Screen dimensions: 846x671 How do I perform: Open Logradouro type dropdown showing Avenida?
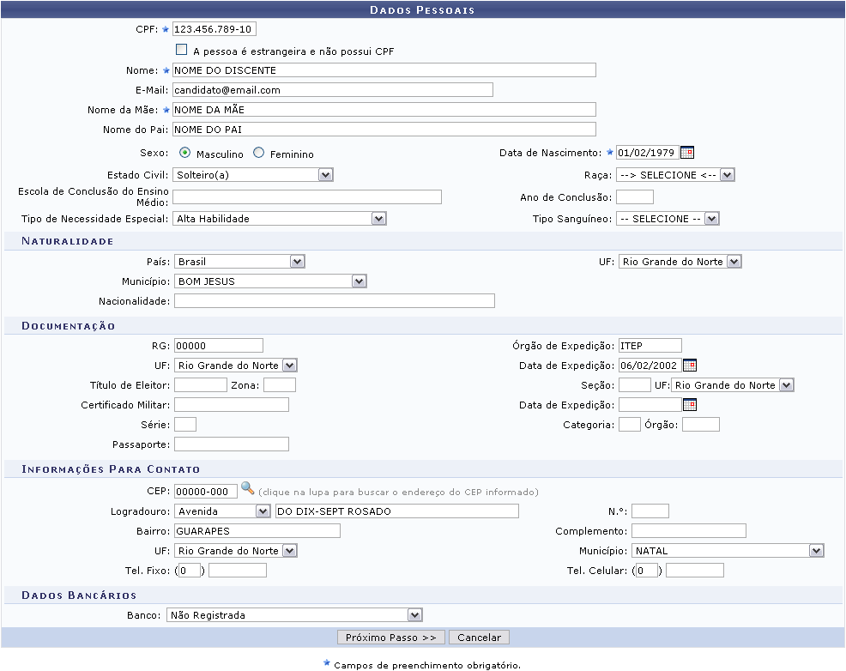pos(223,511)
